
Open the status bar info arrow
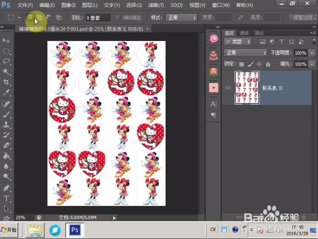(x=114, y=218)
